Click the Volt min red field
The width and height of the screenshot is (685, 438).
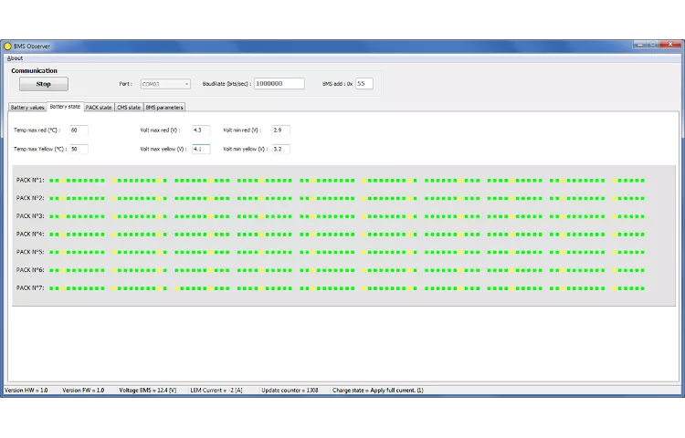point(279,130)
